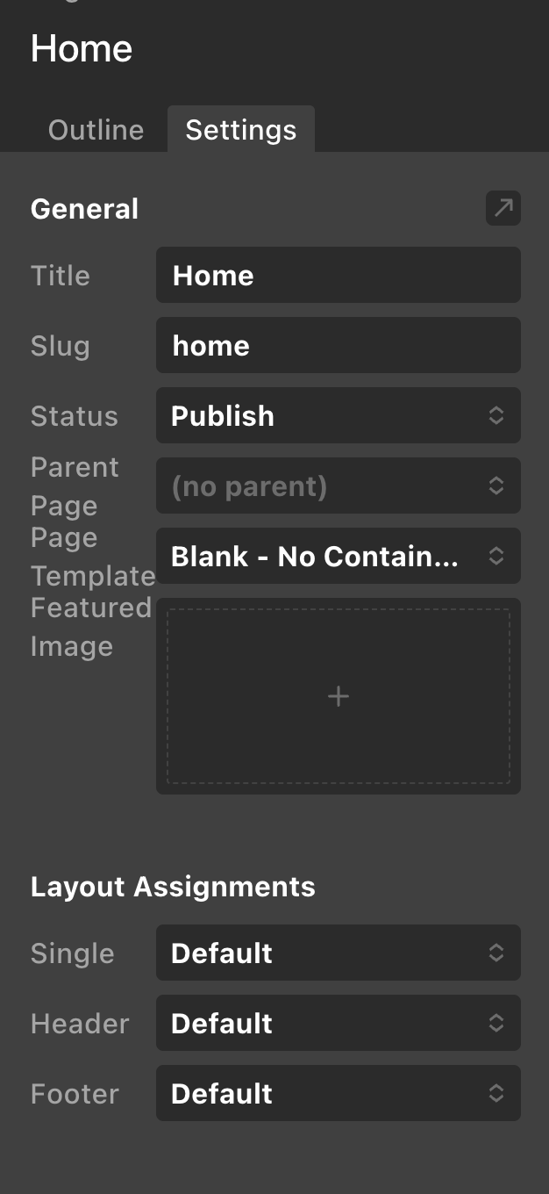Click the Home page heading

click(82, 48)
